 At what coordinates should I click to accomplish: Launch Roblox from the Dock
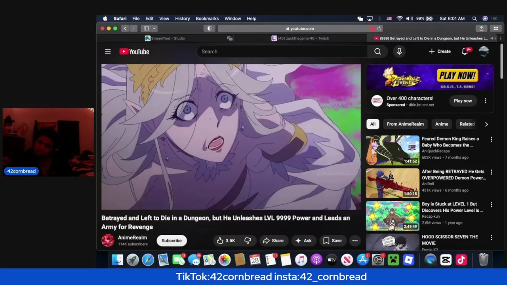pyautogui.click(x=409, y=260)
